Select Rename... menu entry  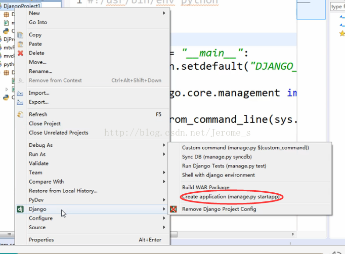[x=40, y=71]
